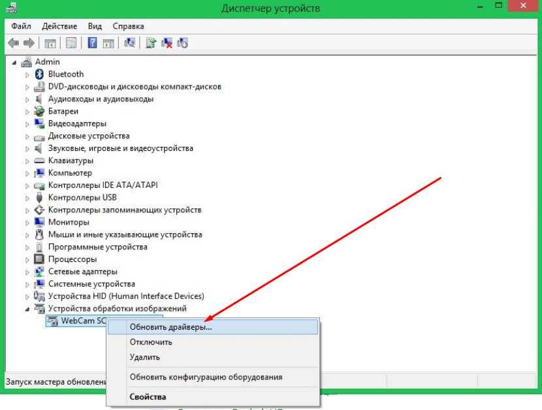This screenshot has height=410, width=542.
Task: Click the Admin computer root icon
Action: pyautogui.click(x=26, y=62)
